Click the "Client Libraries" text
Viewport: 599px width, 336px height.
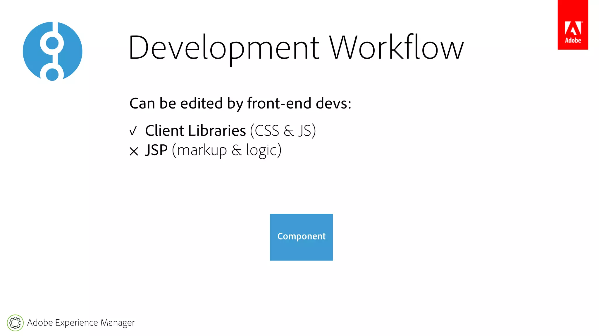pyautogui.click(x=195, y=130)
